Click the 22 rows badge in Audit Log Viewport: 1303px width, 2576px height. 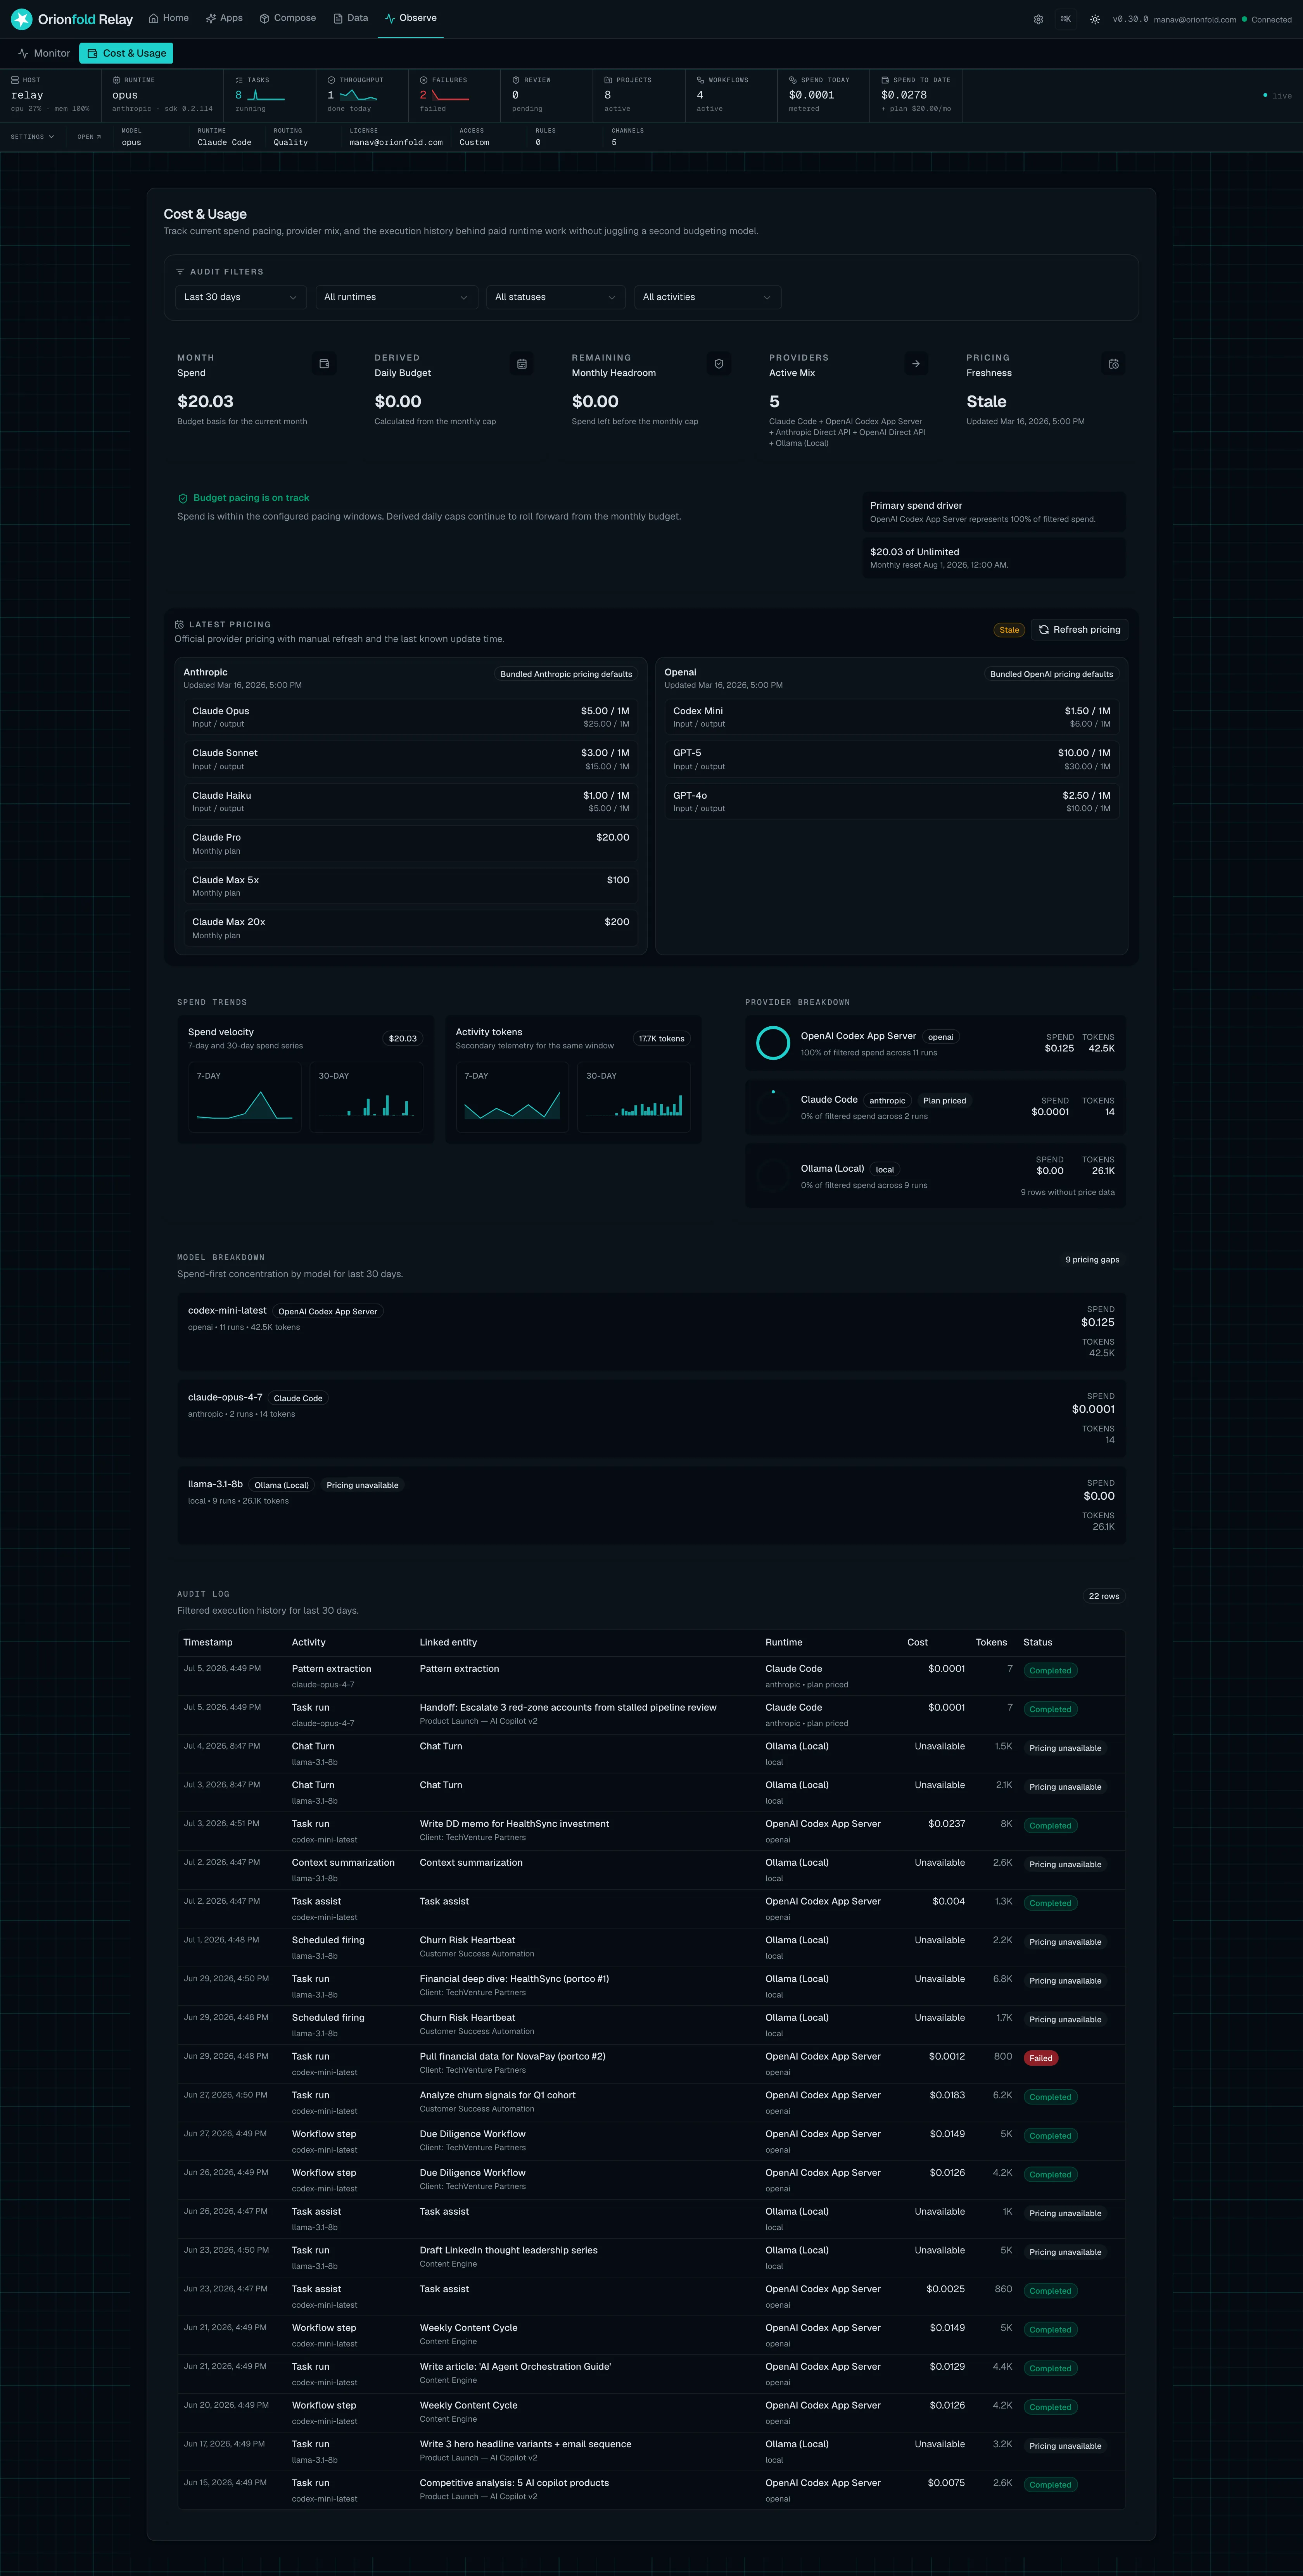pyautogui.click(x=1104, y=1596)
